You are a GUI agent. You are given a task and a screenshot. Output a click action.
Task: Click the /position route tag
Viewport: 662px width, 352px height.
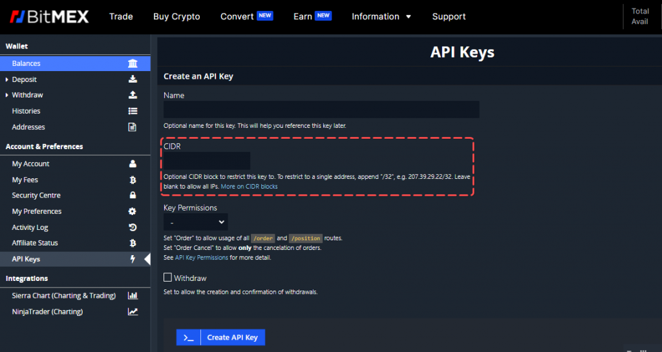306,238
